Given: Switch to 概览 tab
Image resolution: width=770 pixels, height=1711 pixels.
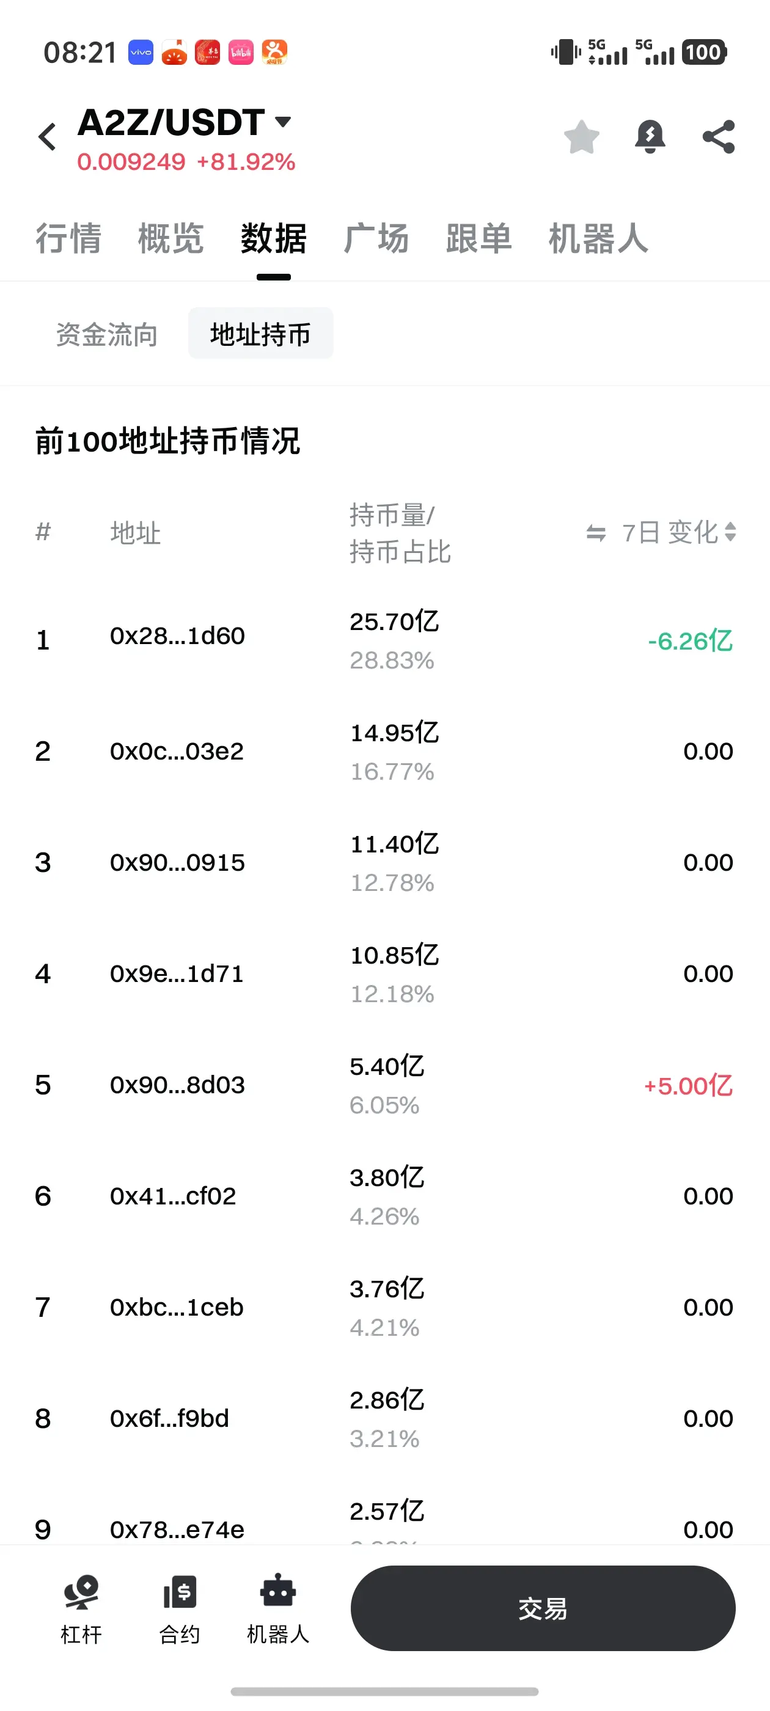Looking at the screenshot, I should (170, 238).
